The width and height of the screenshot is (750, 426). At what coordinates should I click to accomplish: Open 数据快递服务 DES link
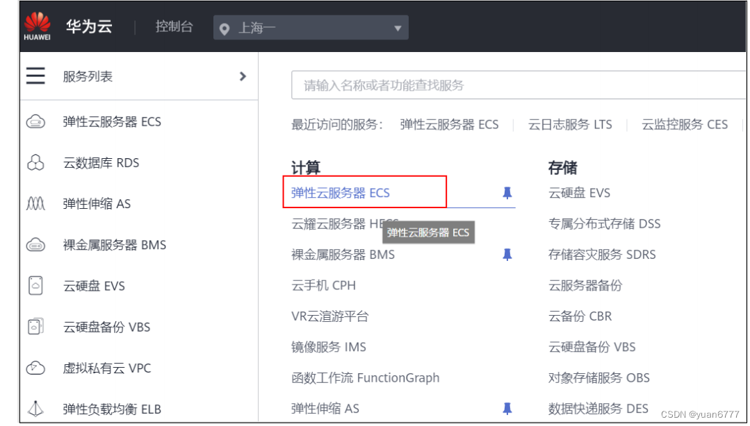598,409
